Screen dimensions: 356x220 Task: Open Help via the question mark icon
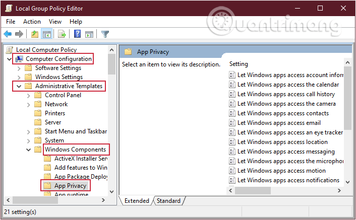pyautogui.click(x=78, y=34)
